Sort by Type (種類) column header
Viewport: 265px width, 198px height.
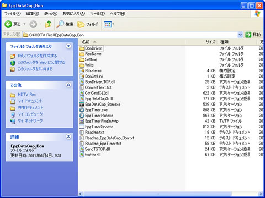[x=237, y=42]
